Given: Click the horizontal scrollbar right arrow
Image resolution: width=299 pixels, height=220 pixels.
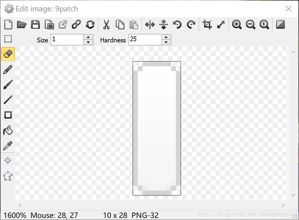Looking at the screenshot, I should (x=283, y=205).
